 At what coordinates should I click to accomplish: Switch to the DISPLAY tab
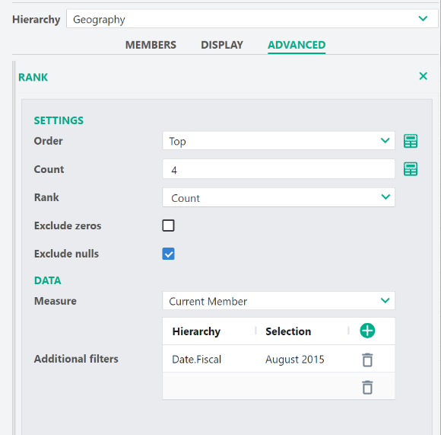point(222,45)
